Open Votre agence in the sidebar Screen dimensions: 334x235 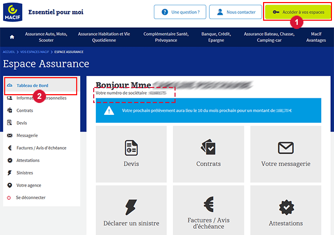pyautogui.click(x=29, y=185)
